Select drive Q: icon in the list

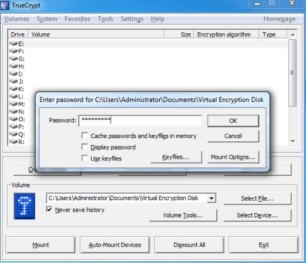[13, 134]
